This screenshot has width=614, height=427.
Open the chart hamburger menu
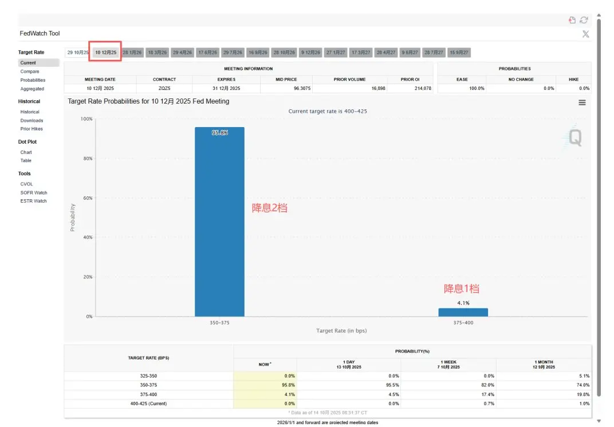(x=582, y=102)
